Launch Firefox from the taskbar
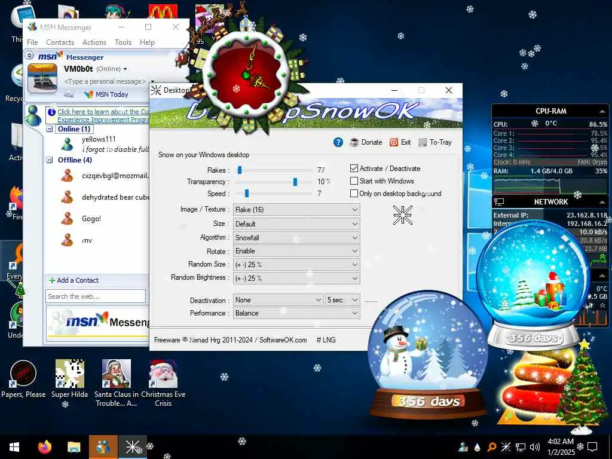The width and height of the screenshot is (612, 459). tap(45, 447)
